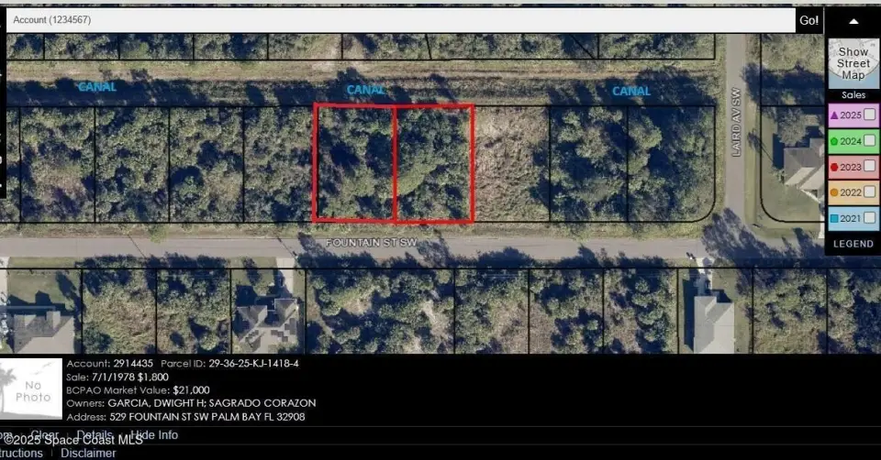Image resolution: width=881 pixels, height=460 pixels.
Task: Click the purple triangle 2025 sales marker
Action: (x=834, y=115)
